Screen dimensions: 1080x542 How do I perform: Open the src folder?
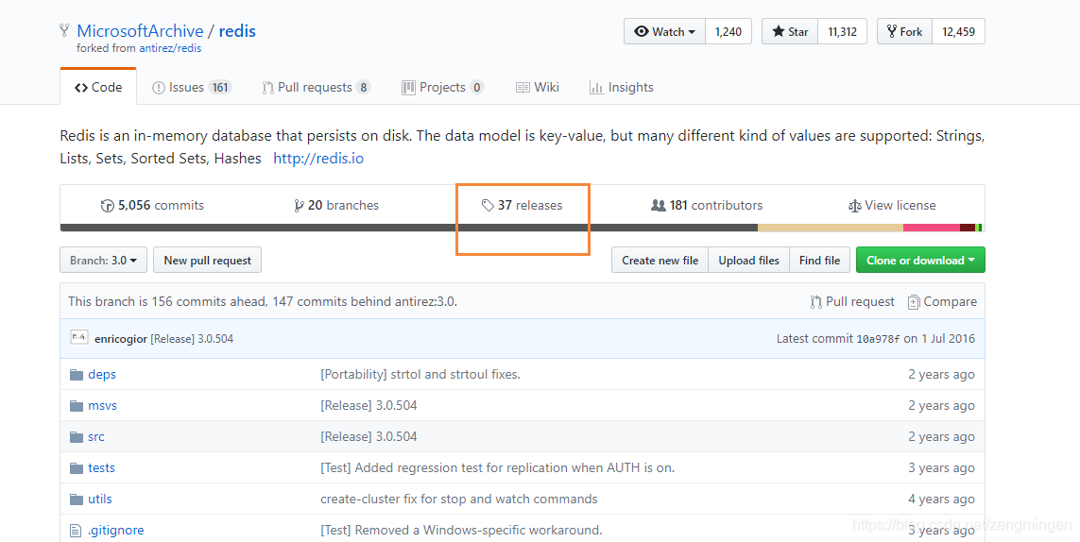point(96,436)
